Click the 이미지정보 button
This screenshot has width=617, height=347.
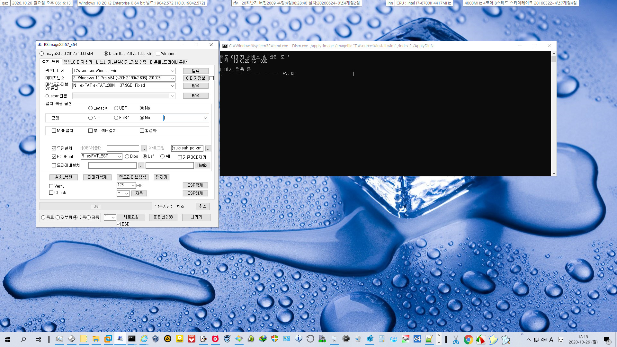[x=196, y=78]
